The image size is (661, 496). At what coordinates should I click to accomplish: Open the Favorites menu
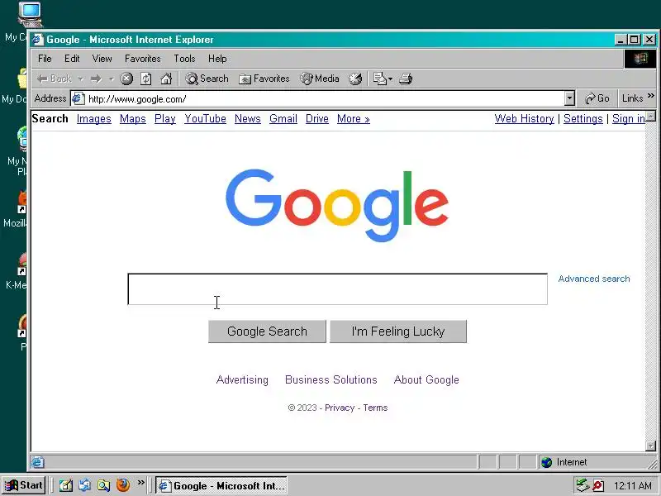click(x=142, y=59)
